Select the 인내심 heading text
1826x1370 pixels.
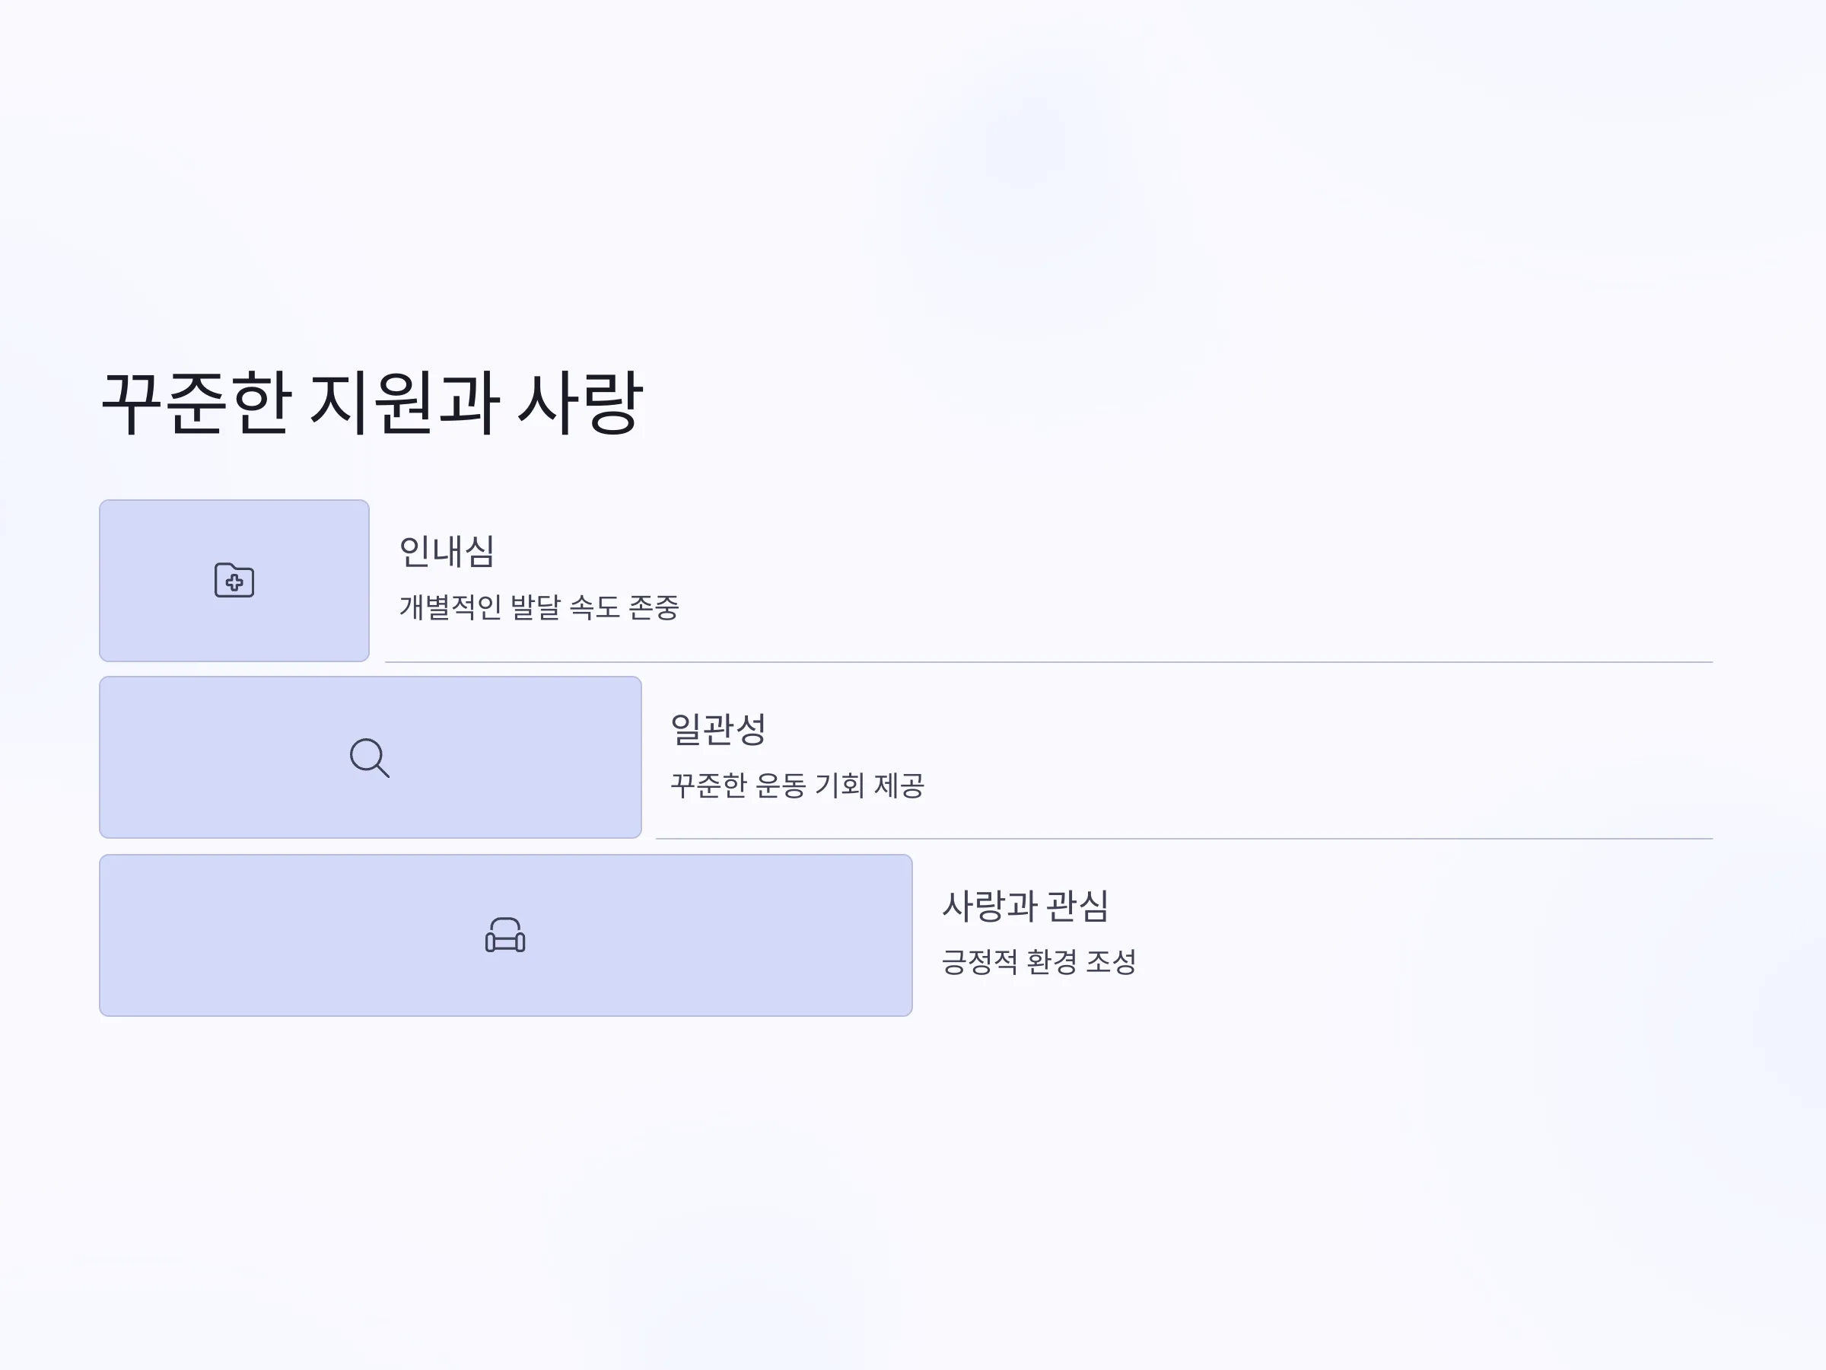(x=447, y=552)
